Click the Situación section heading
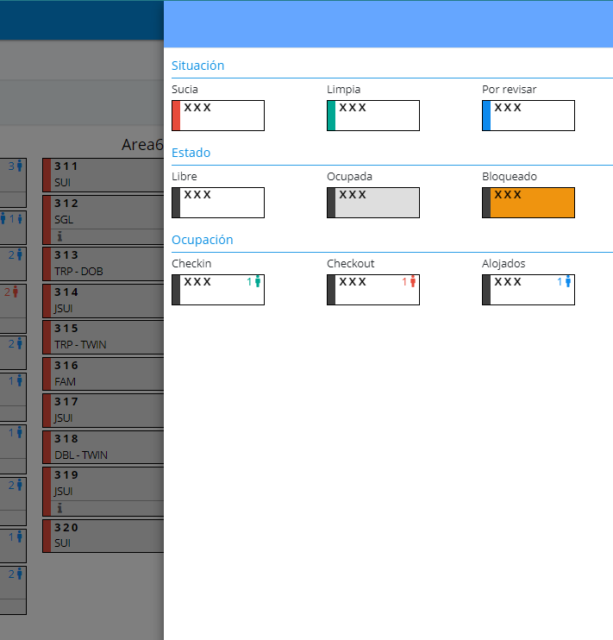The image size is (613, 640). (x=197, y=66)
